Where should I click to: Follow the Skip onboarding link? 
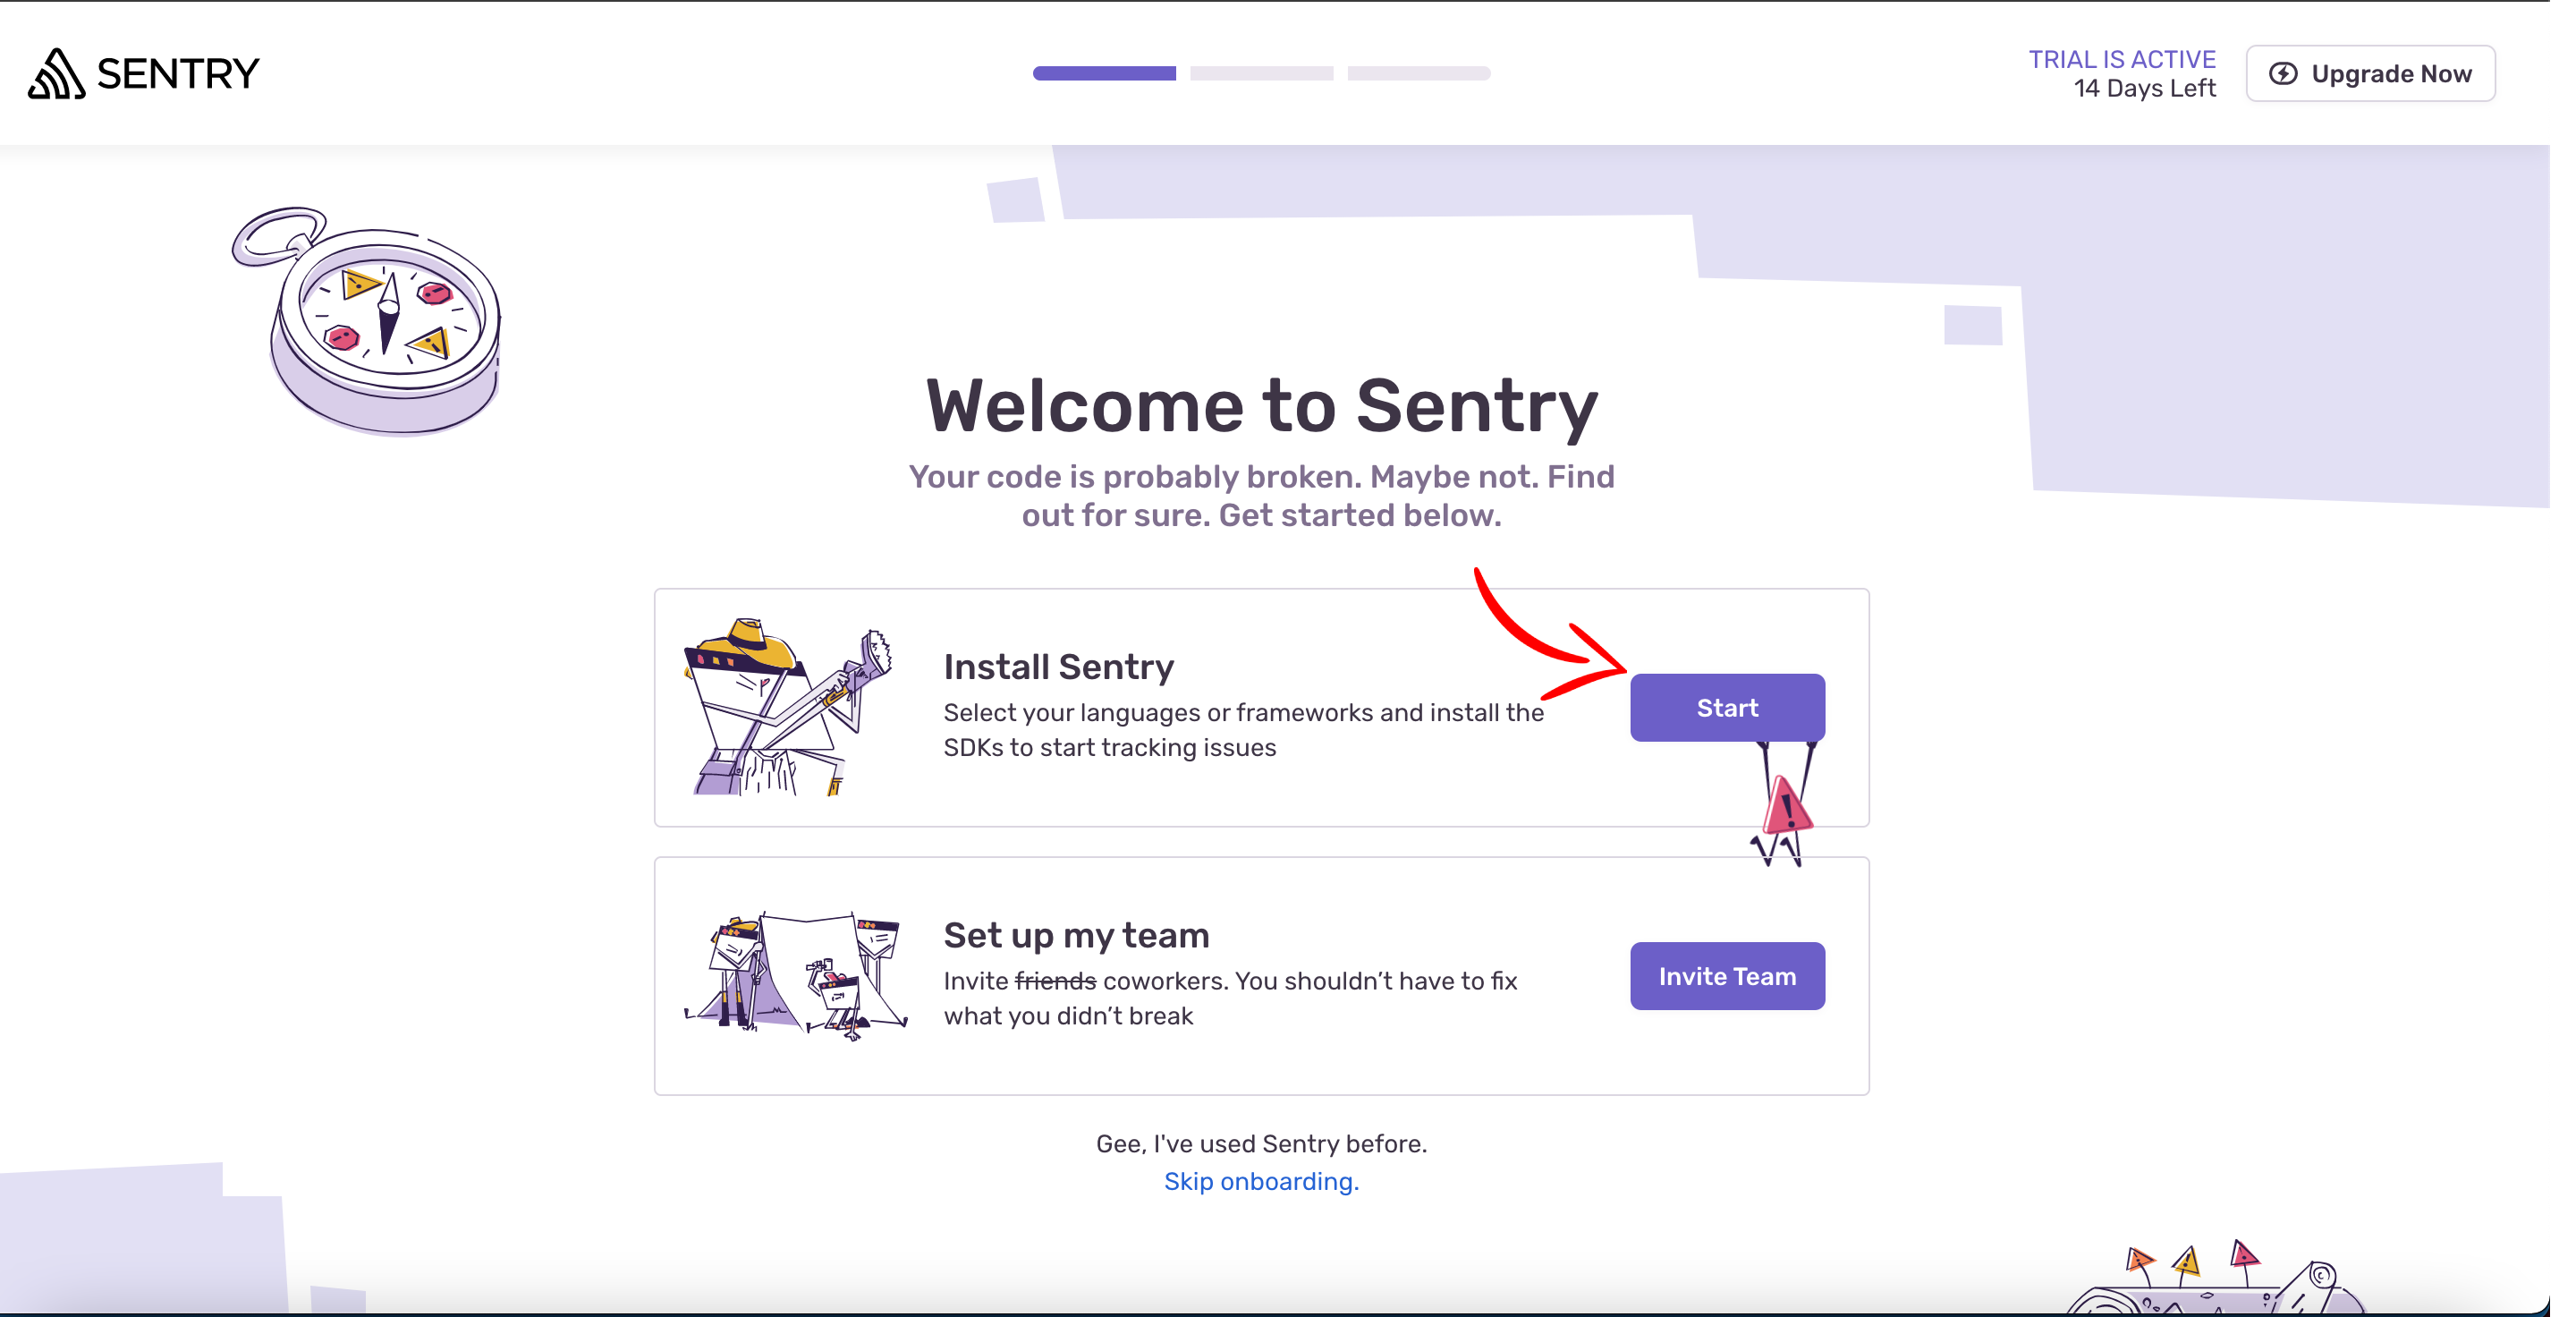1261,1181
